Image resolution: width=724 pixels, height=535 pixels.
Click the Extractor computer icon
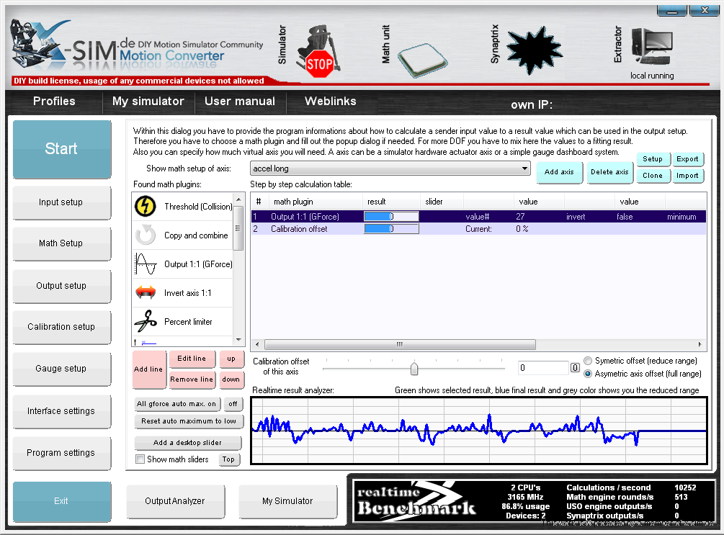651,48
